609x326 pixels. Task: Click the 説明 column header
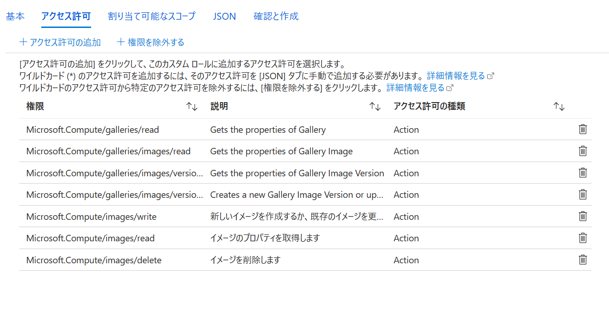[219, 107]
